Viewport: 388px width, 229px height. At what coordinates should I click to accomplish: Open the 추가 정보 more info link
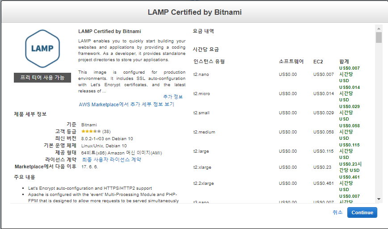point(173,96)
